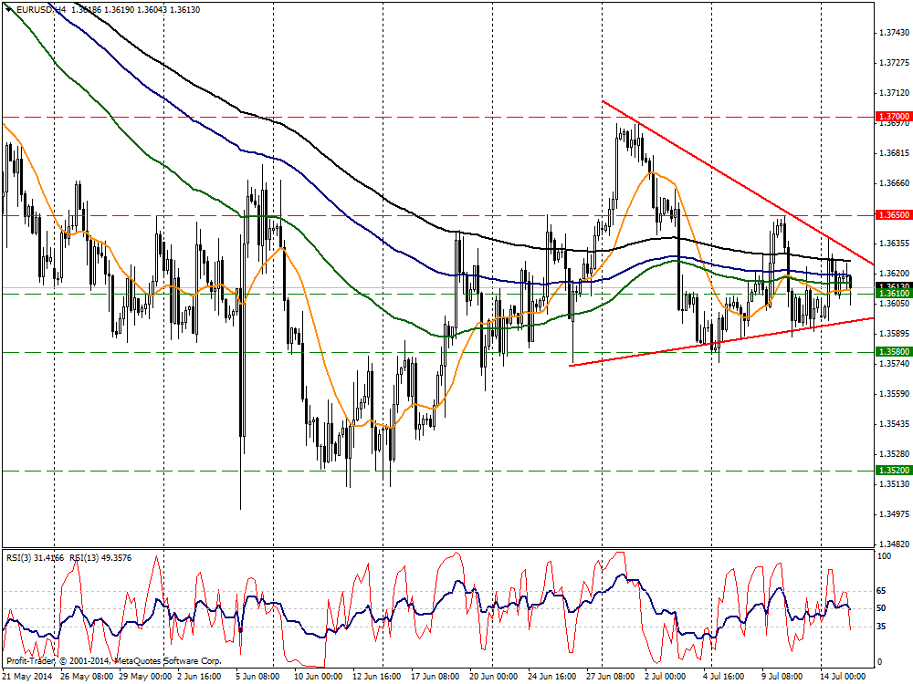
Task: Click the 1.34975 price axis value
Action: coord(894,514)
